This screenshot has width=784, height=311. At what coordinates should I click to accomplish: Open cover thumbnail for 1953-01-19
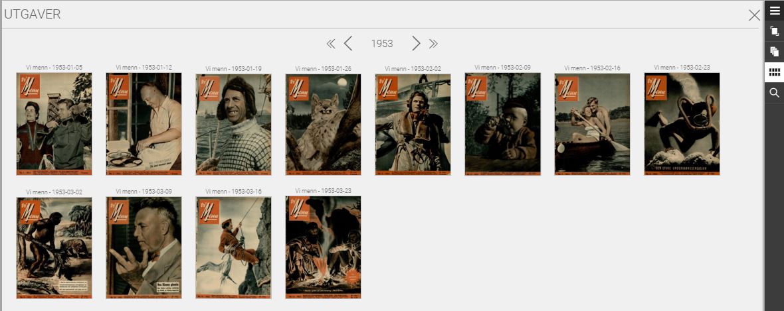pyautogui.click(x=233, y=124)
